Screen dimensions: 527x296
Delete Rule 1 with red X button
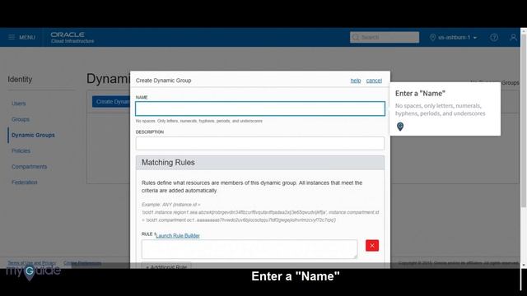(372, 245)
